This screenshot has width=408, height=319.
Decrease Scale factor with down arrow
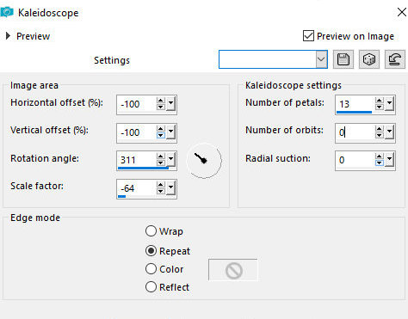(161, 191)
